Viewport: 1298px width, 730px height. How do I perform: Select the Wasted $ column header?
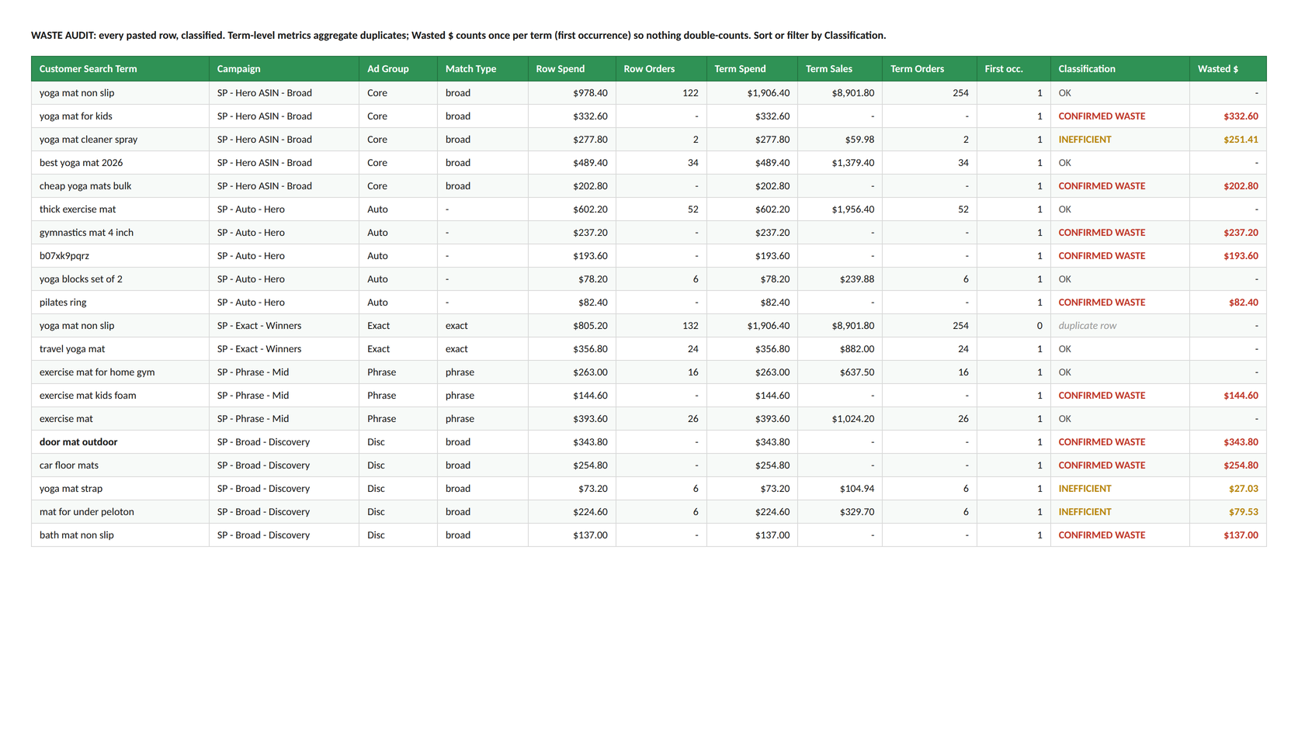[1228, 69]
